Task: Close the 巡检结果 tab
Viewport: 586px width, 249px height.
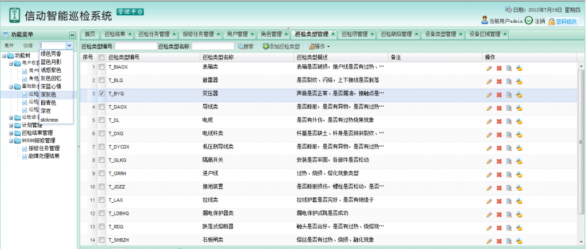Action: 130,34
